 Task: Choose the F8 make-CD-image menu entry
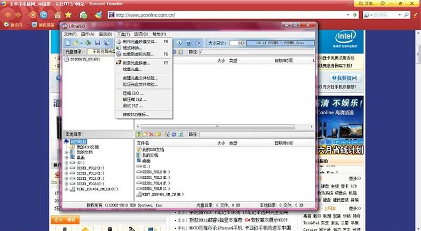click(144, 42)
